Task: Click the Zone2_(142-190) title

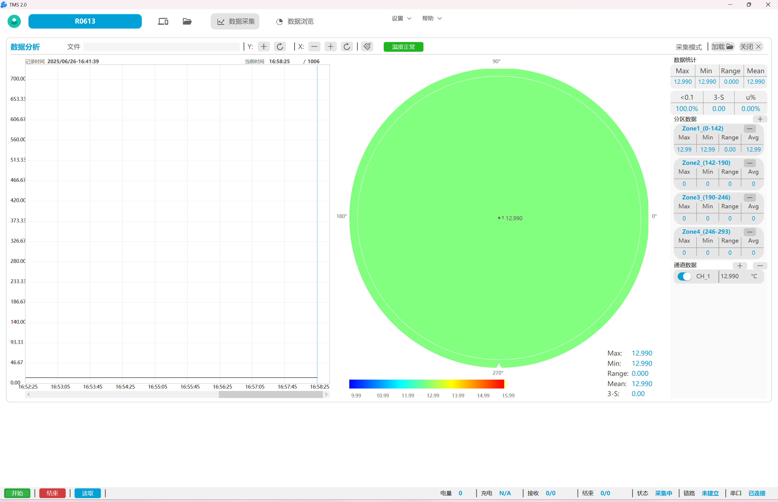Action: pos(706,163)
